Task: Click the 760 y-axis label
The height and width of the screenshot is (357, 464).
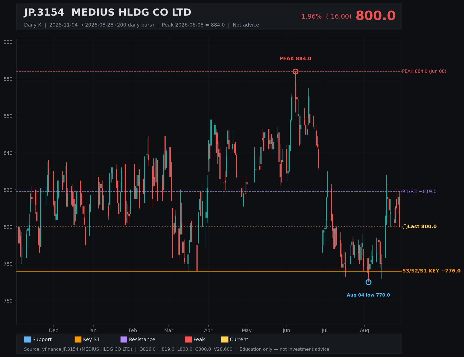Action: point(8,301)
